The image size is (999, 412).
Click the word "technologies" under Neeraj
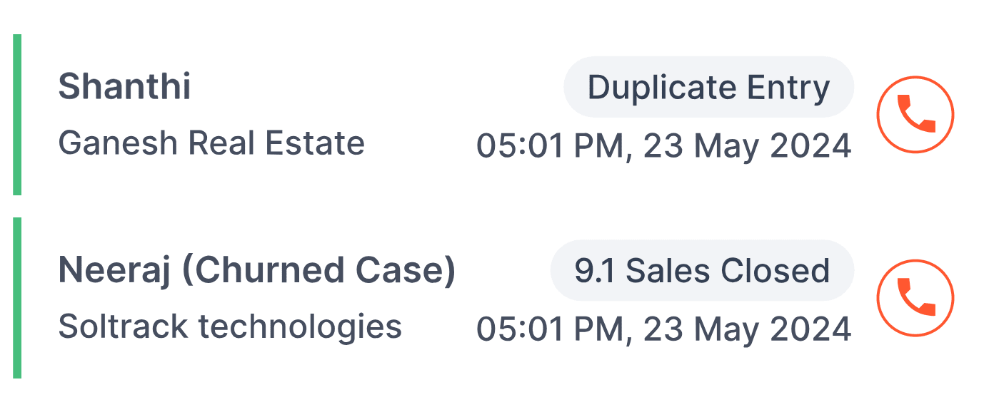coord(300,326)
